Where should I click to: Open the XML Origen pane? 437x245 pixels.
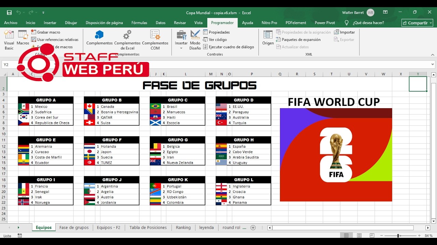(268, 38)
